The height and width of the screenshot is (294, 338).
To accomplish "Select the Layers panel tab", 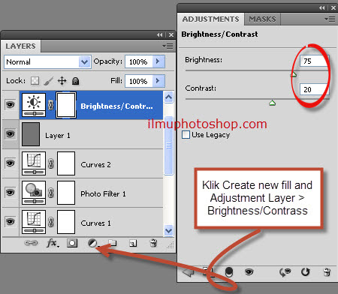I will coord(20,46).
